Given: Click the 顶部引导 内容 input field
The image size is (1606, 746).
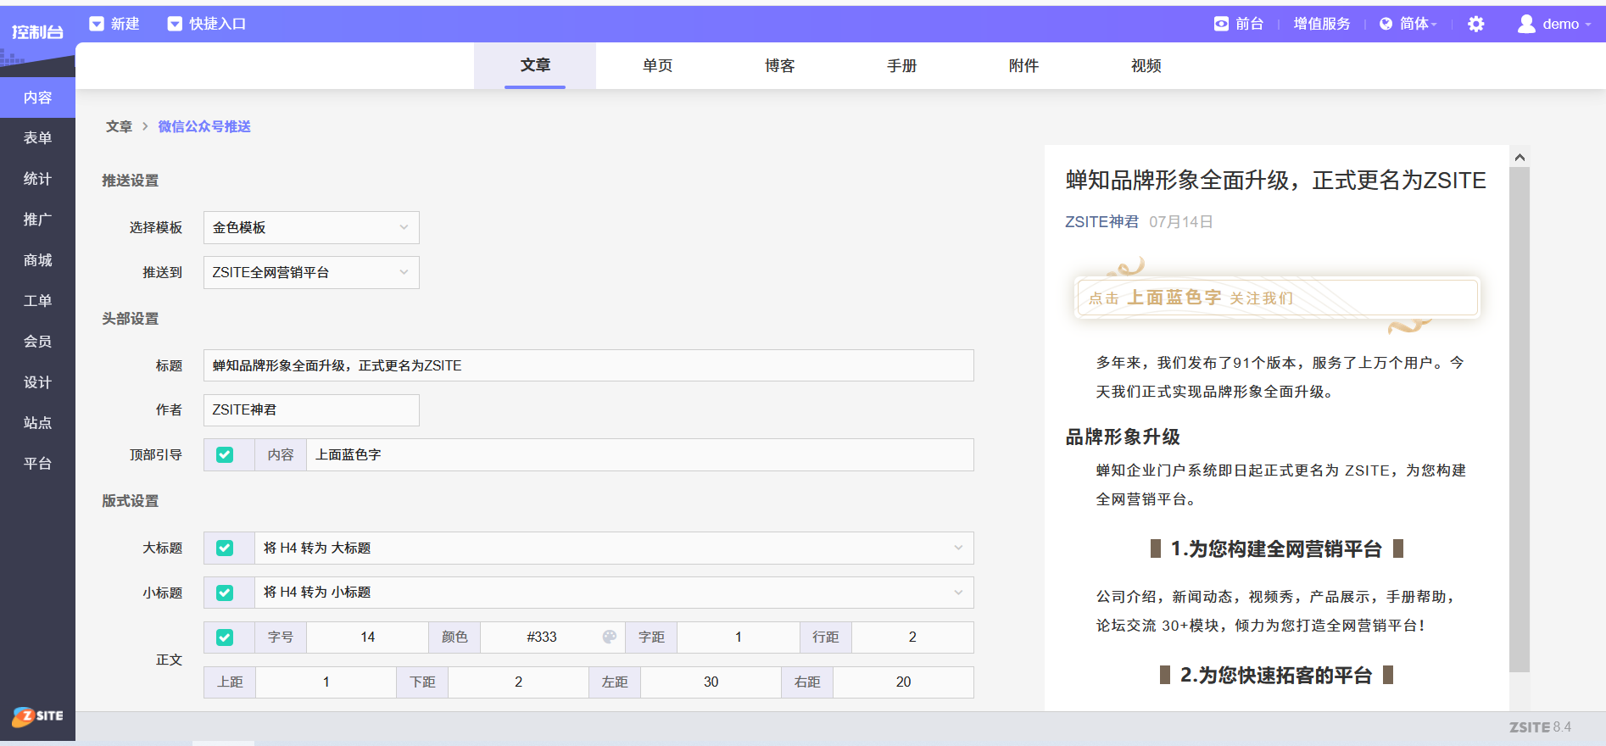Looking at the screenshot, I should [640, 454].
